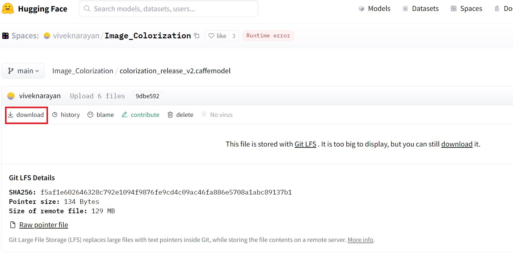Click the inline download link in message
513x260 pixels.
coord(457,144)
